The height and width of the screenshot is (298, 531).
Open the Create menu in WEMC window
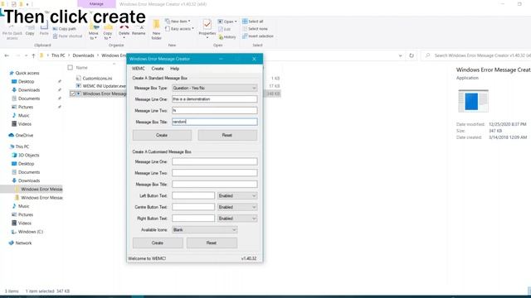tap(158, 69)
